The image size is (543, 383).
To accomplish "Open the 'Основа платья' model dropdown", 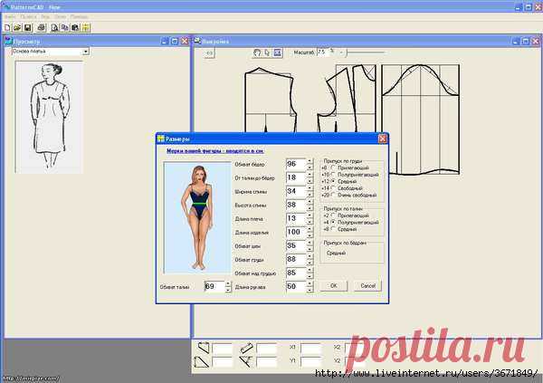I will point(86,52).
